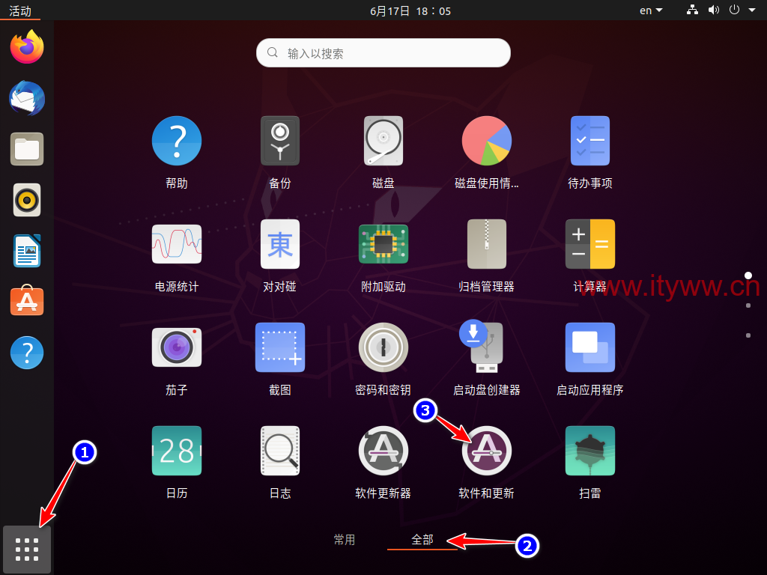767x575 pixels.
Task: Switch to the 常用 frequent tab
Action: tap(345, 540)
